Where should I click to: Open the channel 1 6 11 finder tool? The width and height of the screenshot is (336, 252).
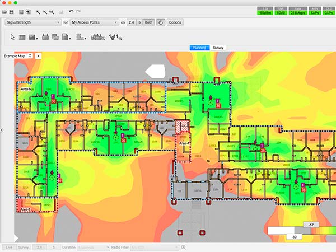(116, 38)
